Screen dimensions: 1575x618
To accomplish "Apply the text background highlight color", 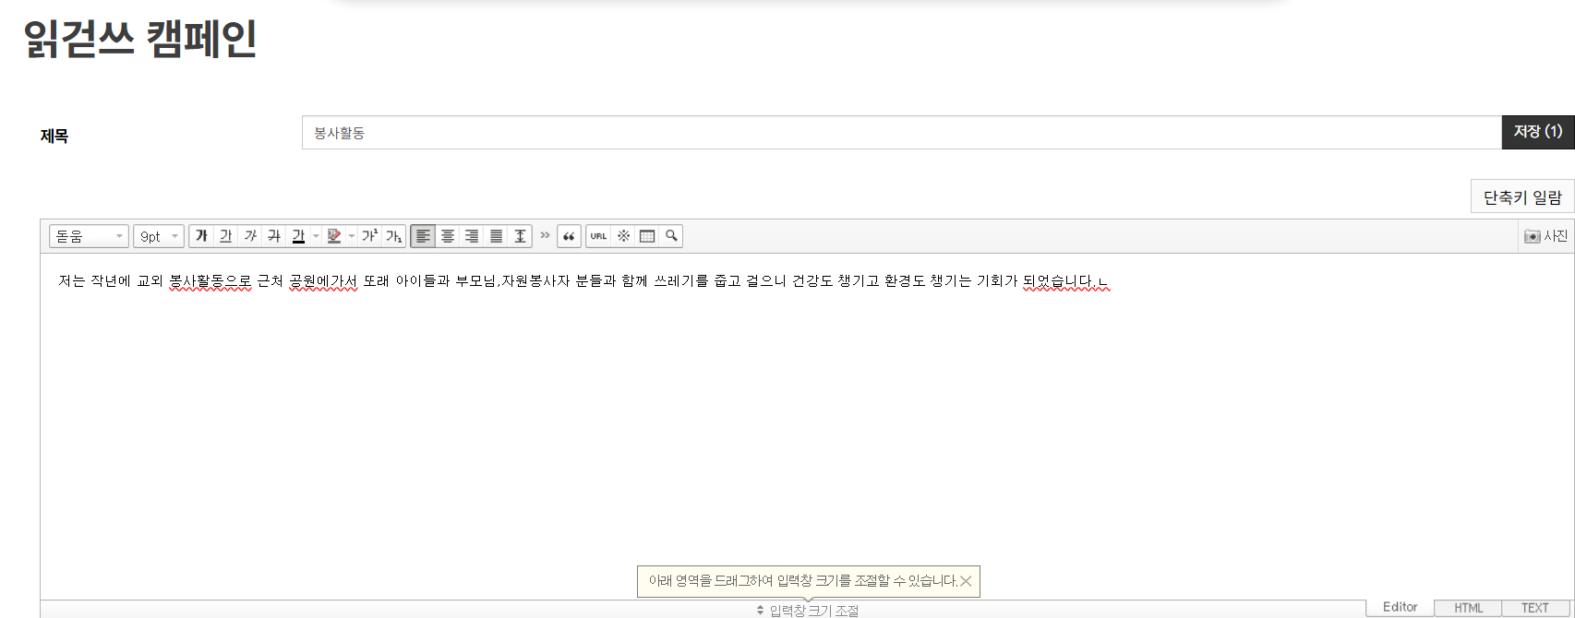I will point(334,236).
